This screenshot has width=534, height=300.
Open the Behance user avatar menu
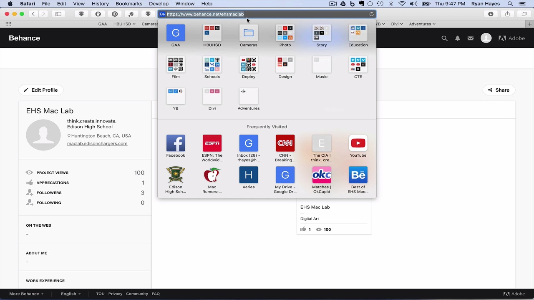(486, 38)
